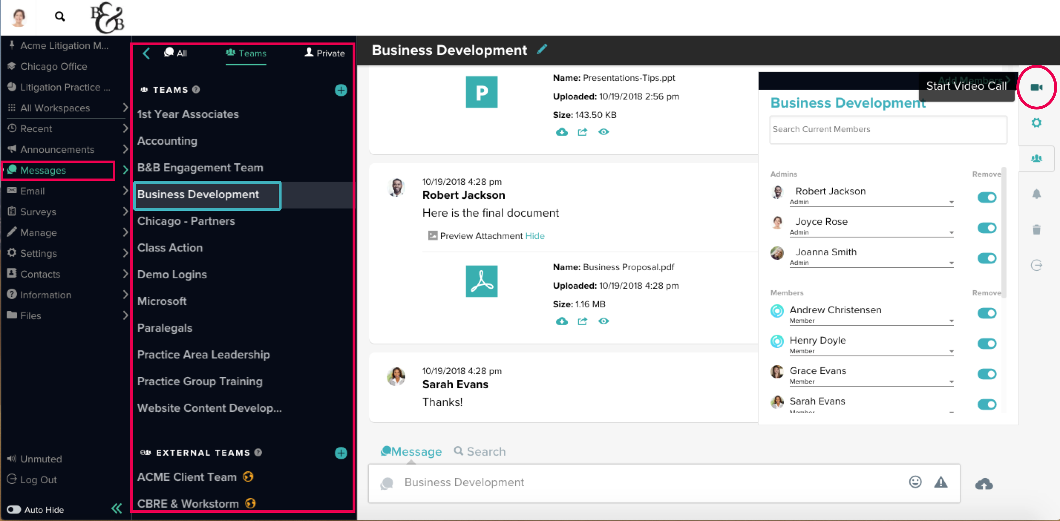1060x521 pixels.
Task: Open the search magnifier in top bar
Action: tap(60, 17)
